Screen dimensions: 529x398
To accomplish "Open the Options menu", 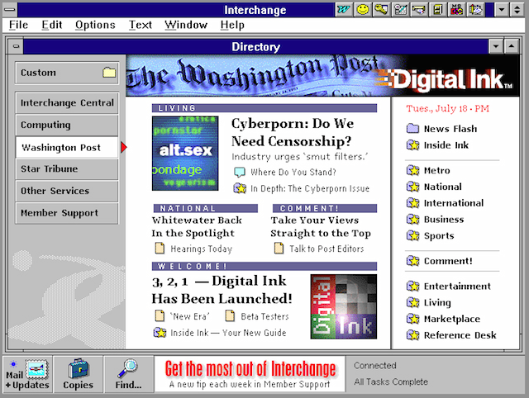I will 95,25.
